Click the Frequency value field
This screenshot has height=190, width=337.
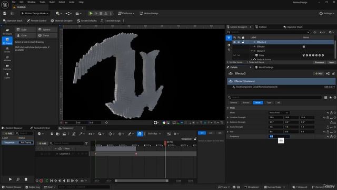[279, 137]
